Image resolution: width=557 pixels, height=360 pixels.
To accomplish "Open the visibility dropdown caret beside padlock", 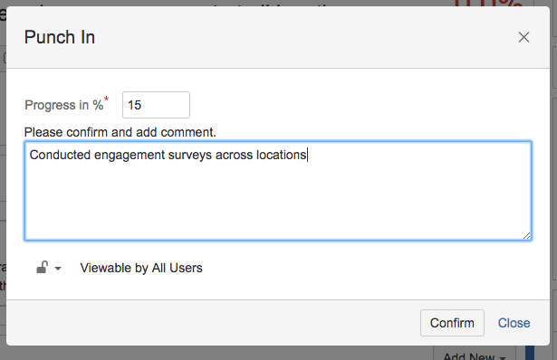I will [58, 269].
